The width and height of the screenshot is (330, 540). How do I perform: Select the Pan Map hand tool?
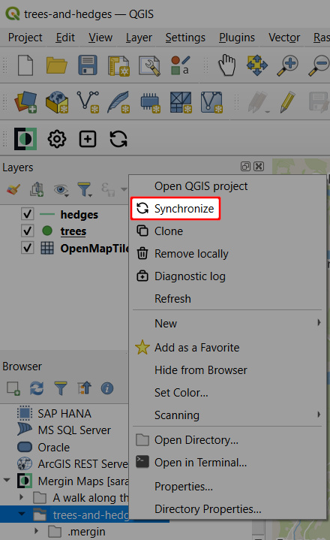[226, 65]
